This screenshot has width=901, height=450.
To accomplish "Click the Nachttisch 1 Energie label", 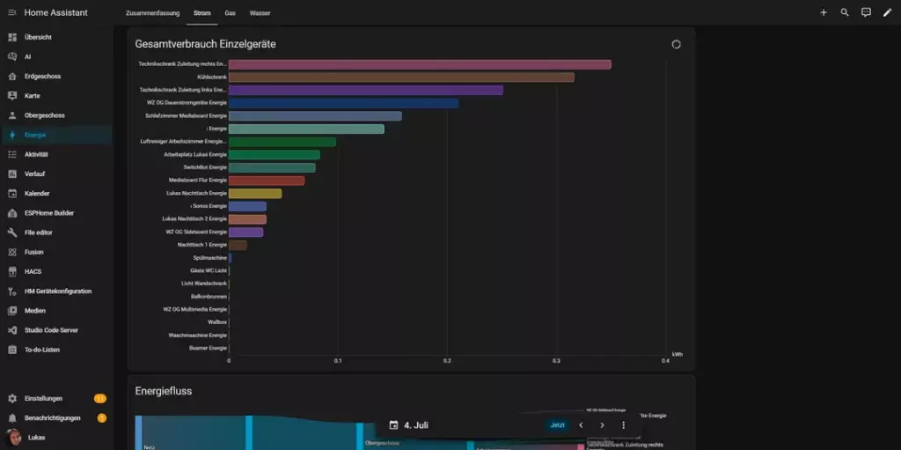I will click(202, 245).
